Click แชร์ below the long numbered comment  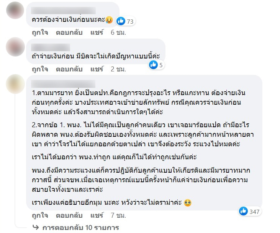[97, 216]
